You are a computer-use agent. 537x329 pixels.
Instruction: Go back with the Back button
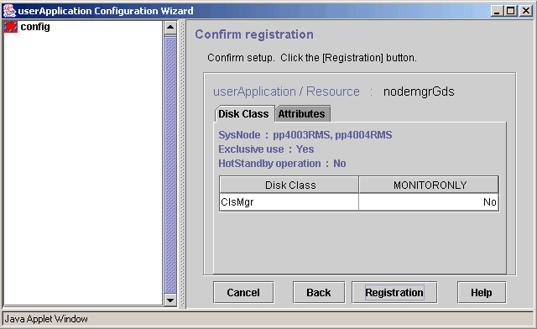tap(319, 292)
